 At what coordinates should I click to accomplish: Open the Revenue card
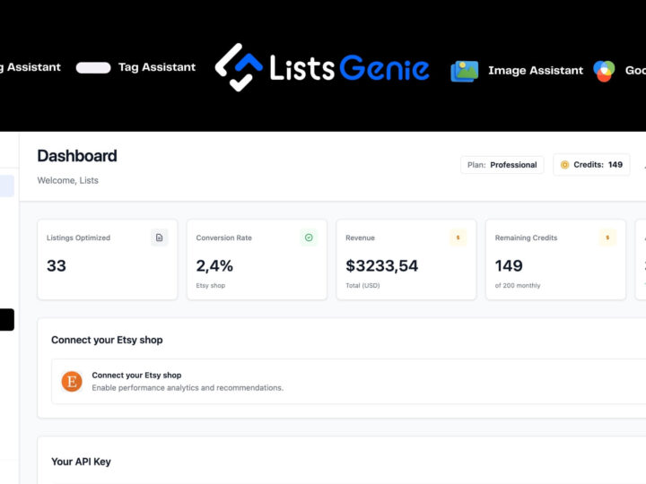(406, 260)
